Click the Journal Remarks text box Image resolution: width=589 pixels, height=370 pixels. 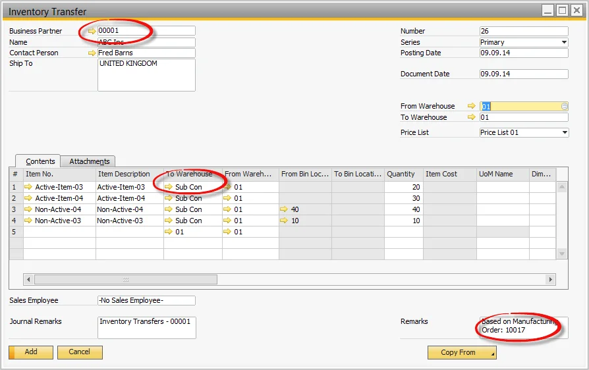coord(146,327)
